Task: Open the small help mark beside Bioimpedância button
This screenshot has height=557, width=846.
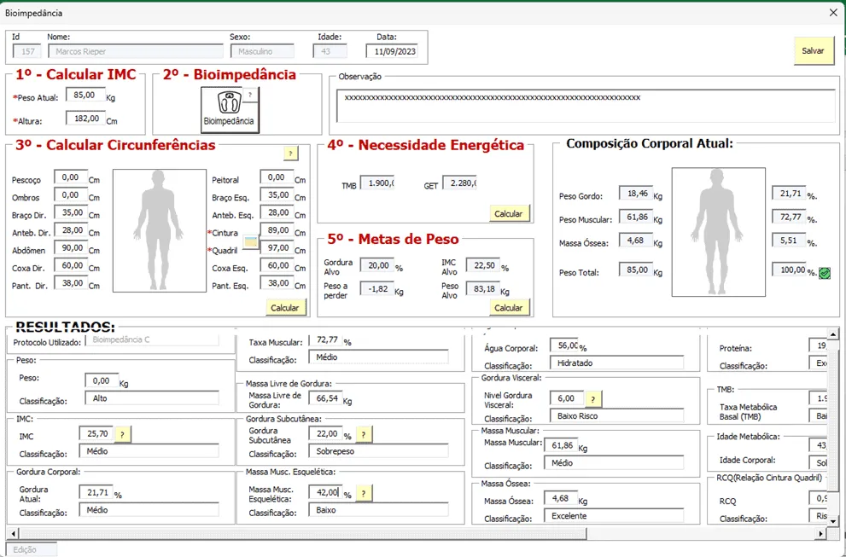Action: 250,95
